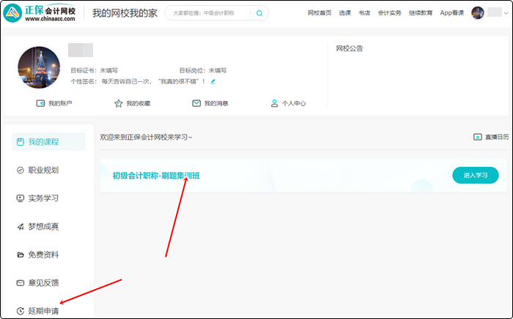513x319 pixels.
Task: Select 意见反馈 in the sidebar
Action: click(x=43, y=283)
